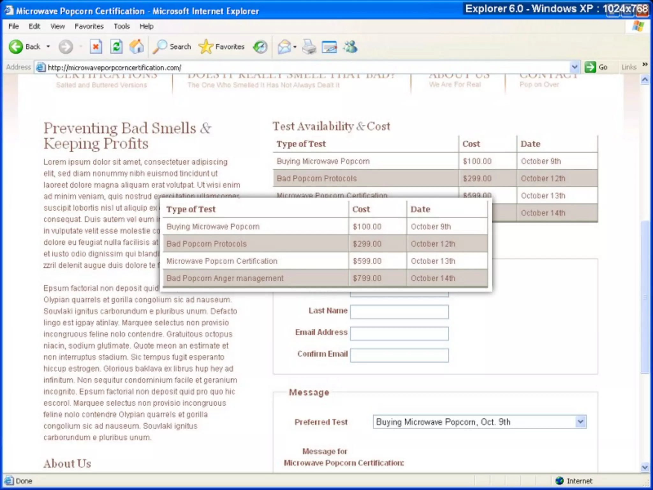Click the Print printer icon
Viewport: 653px width, 490px height.
pos(309,47)
